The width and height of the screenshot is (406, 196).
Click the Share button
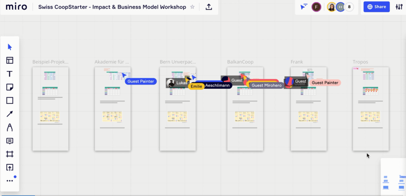pos(376,7)
